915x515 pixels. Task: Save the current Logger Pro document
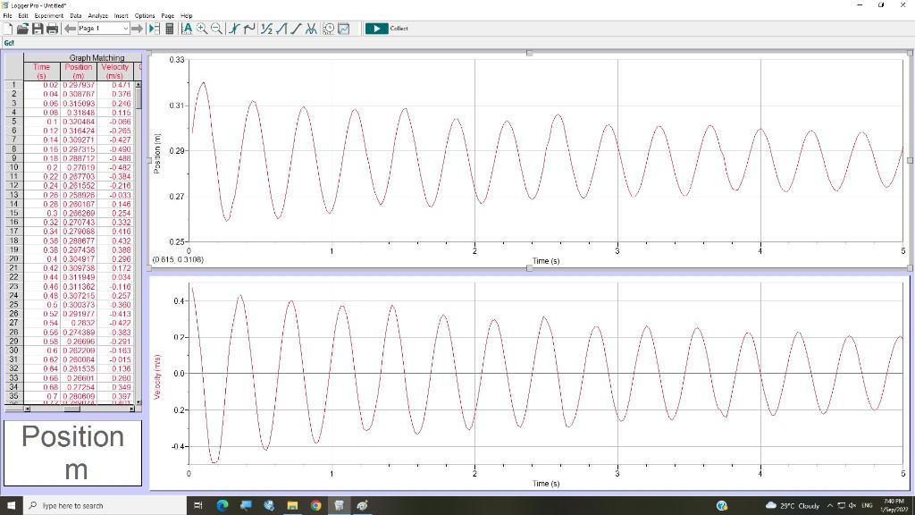point(38,29)
